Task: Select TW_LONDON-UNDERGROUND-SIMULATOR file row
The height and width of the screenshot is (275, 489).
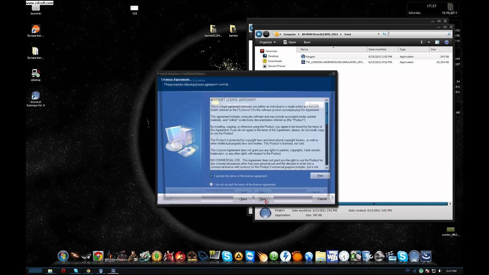Action: point(374,62)
